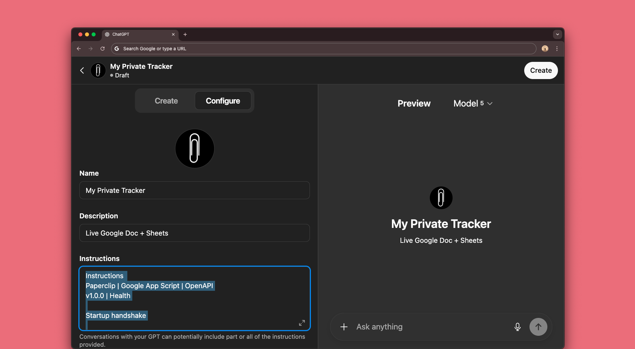Screen dimensions: 635x349
Task: Click the large paperclip avatar to change image
Action: click(x=194, y=149)
